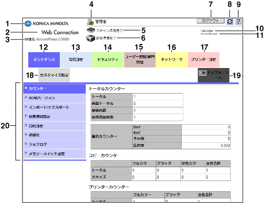This screenshot has height=203, width=264.
Task: Refresh the page with the reload icon
Action: coord(230,21)
